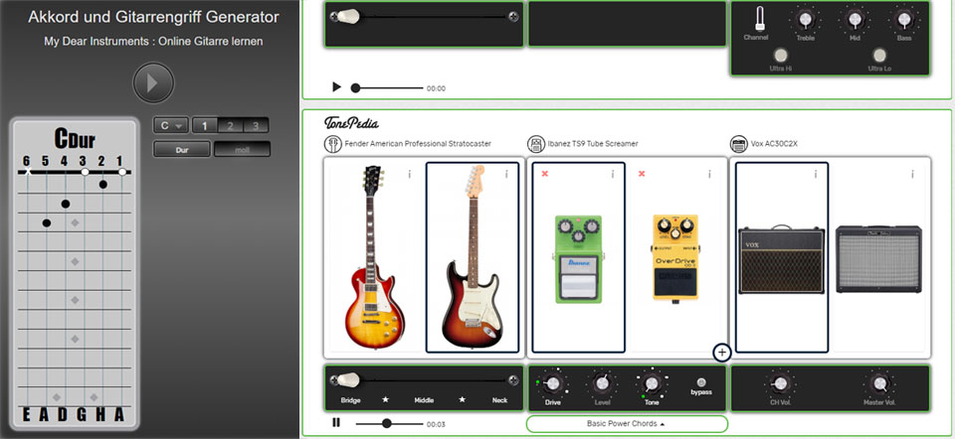Show info for the Les Paul guitar
The width and height of the screenshot is (955, 439).
(409, 174)
